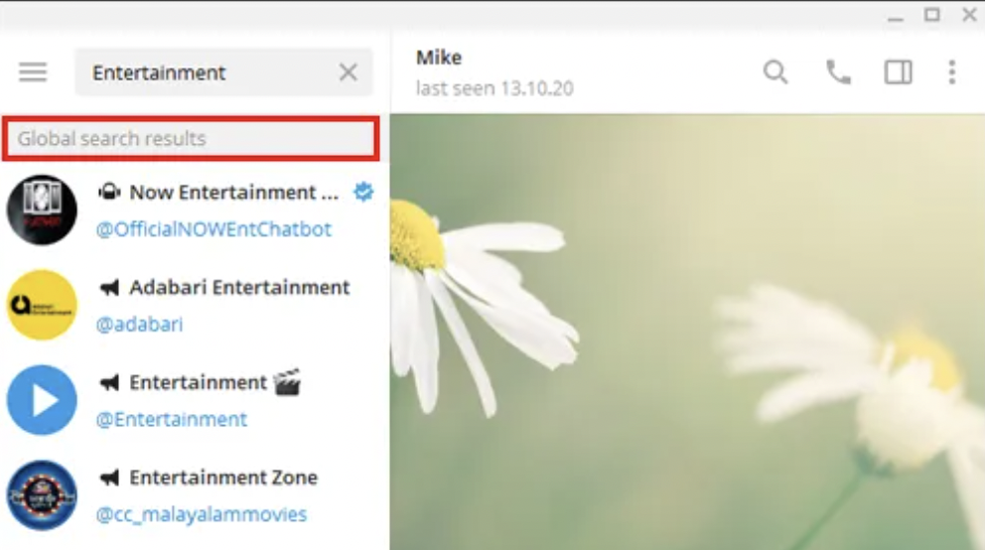Screen dimensions: 985x550
Task: Open the Adabari Entertainment yellow avatar
Action: pos(42,305)
